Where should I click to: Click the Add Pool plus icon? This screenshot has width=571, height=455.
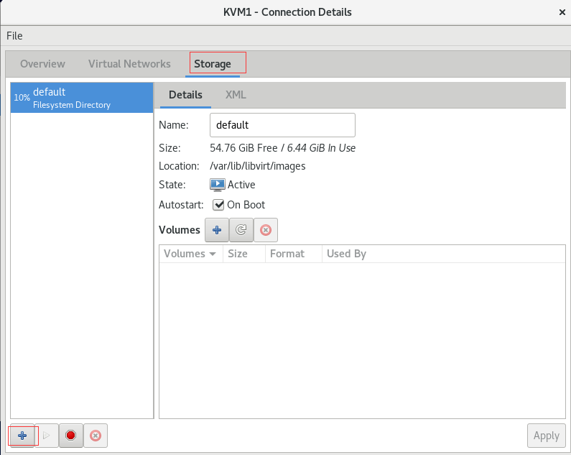[22, 436]
